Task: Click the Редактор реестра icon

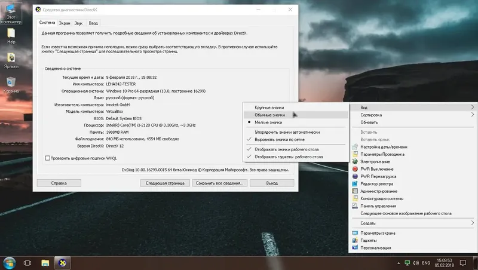Action: tap(355, 183)
